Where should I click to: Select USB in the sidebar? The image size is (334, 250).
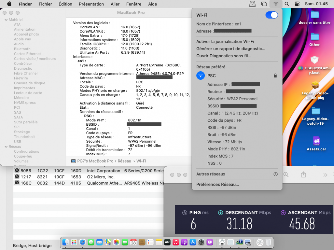pyautogui.click(x=17, y=142)
